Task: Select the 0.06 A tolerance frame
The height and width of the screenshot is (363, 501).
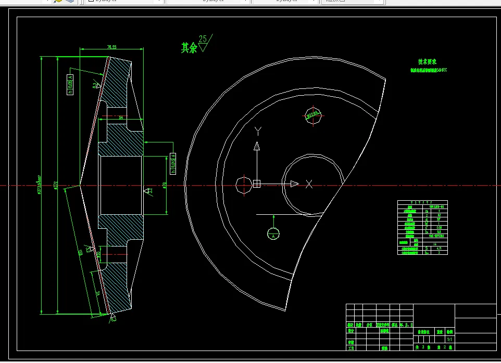Action: point(70,85)
